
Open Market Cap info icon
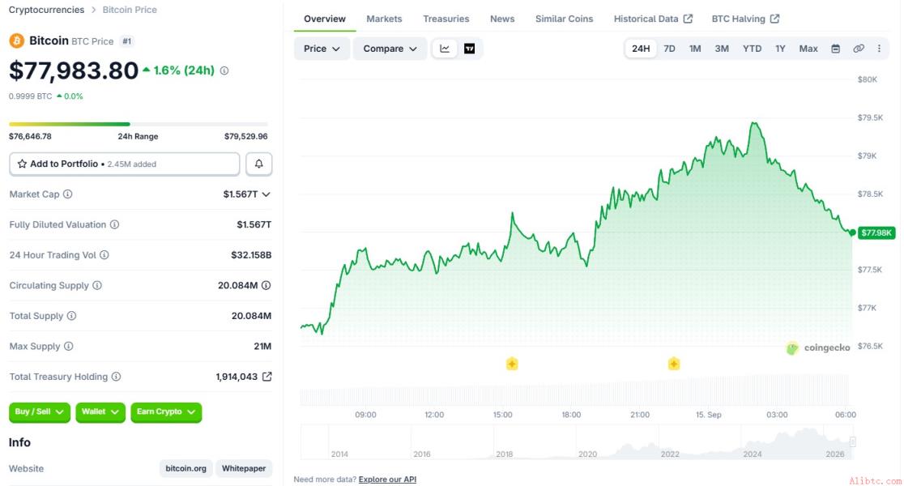[68, 194]
